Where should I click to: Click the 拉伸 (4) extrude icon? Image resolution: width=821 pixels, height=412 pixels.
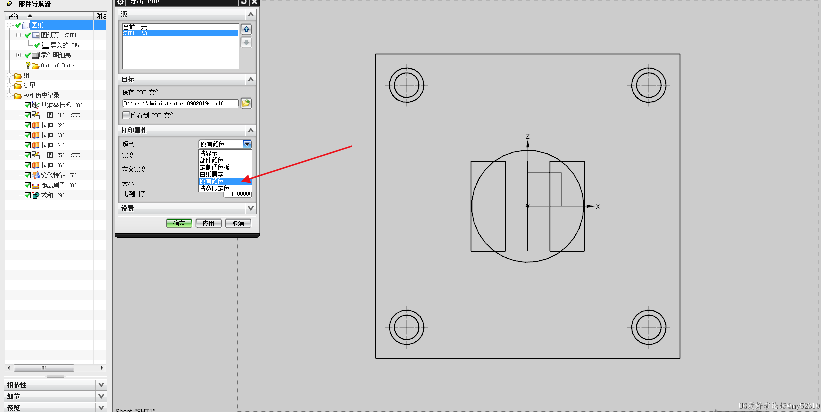[36, 145]
